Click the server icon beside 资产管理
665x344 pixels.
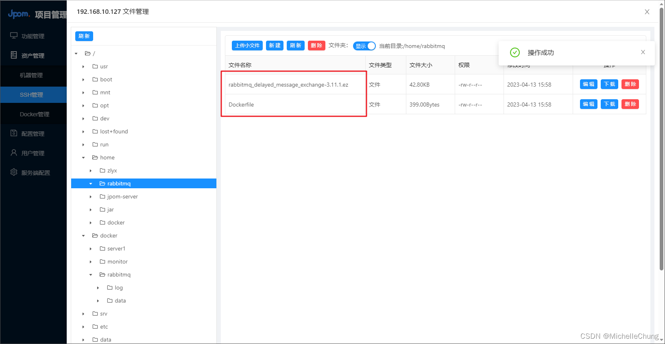pos(14,55)
